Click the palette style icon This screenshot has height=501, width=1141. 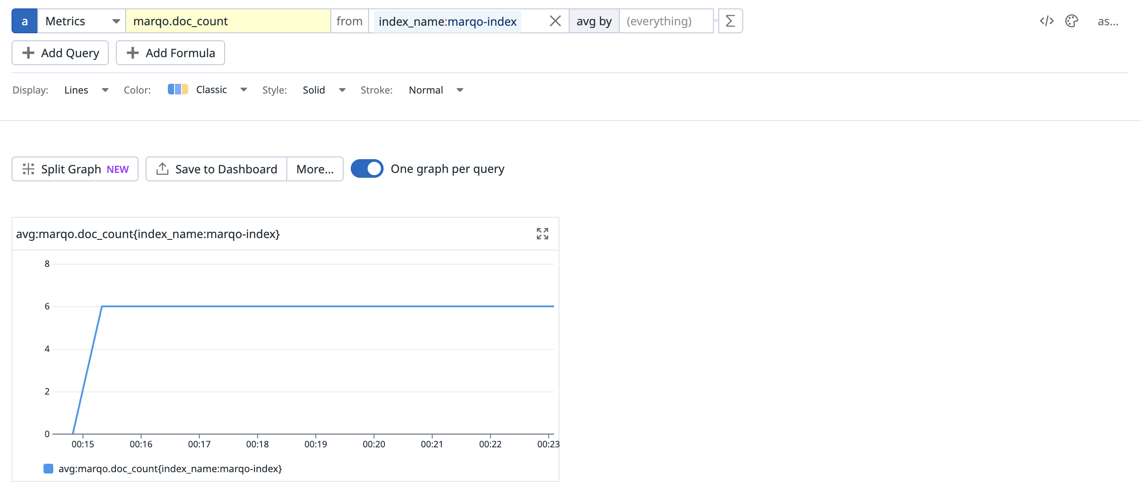1072,21
